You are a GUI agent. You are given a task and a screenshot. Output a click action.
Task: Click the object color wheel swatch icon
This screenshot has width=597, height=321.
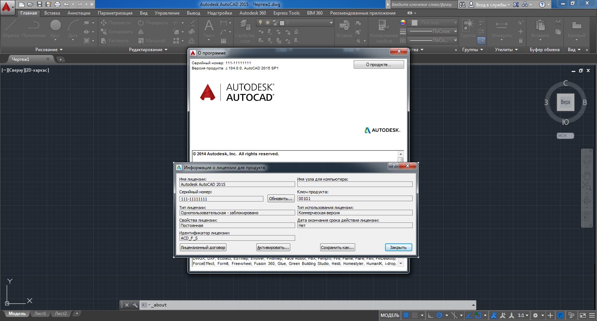pos(403,23)
